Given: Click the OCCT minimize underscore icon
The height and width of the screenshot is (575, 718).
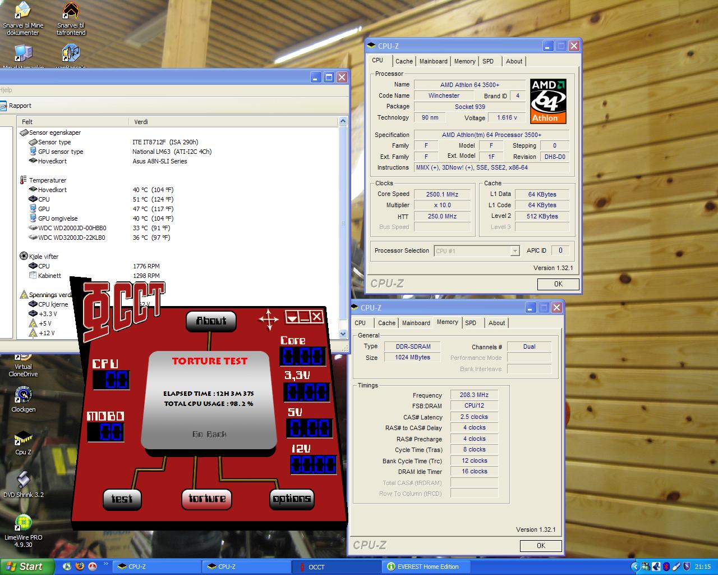Looking at the screenshot, I should [305, 317].
